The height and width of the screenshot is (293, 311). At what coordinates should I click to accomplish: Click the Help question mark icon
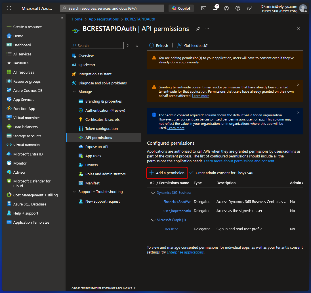[238, 8]
